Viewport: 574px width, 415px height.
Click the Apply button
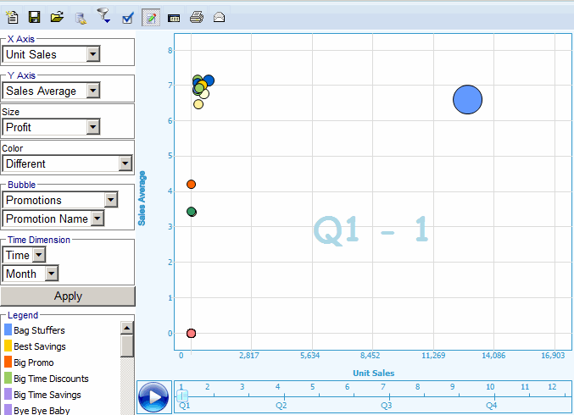click(x=68, y=296)
